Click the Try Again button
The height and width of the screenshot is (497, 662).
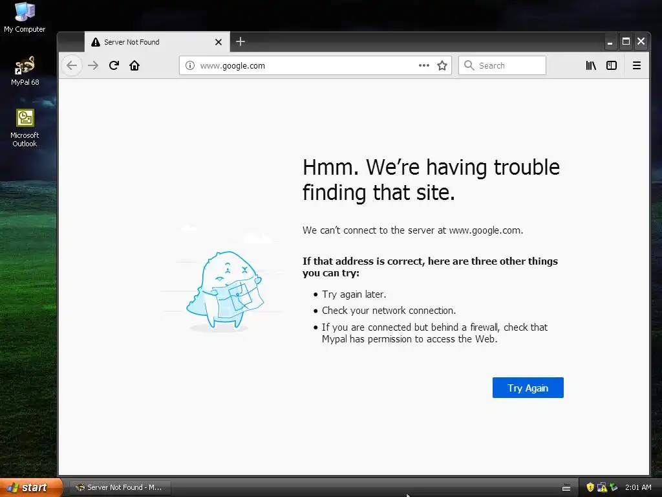(528, 388)
